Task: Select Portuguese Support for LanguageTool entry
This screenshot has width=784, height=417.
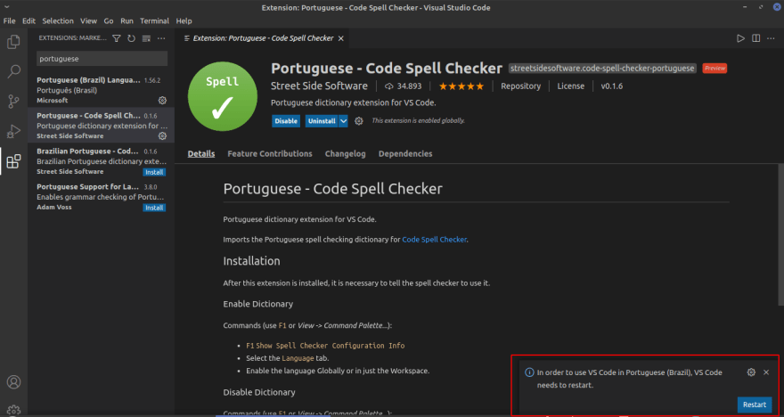Action: click(101, 197)
